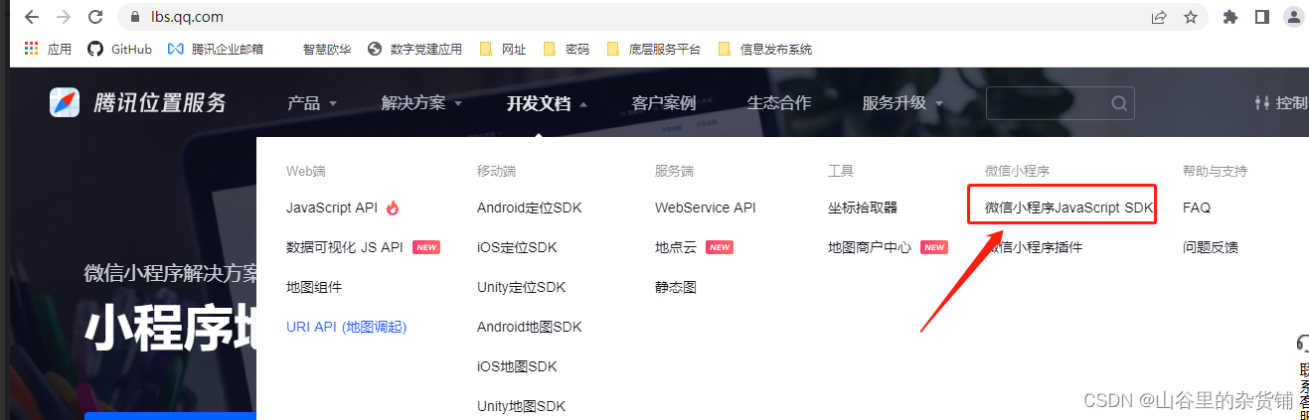Expand the 解决方案 navigation menu
Viewport: 1309px width, 420px height.
[x=421, y=102]
